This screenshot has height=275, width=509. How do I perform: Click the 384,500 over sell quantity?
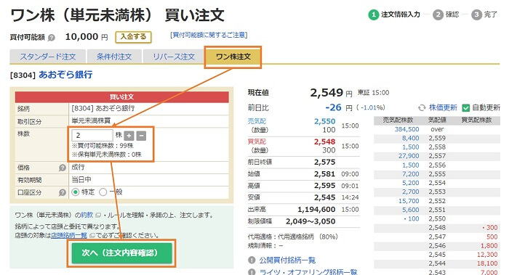pos(406,129)
